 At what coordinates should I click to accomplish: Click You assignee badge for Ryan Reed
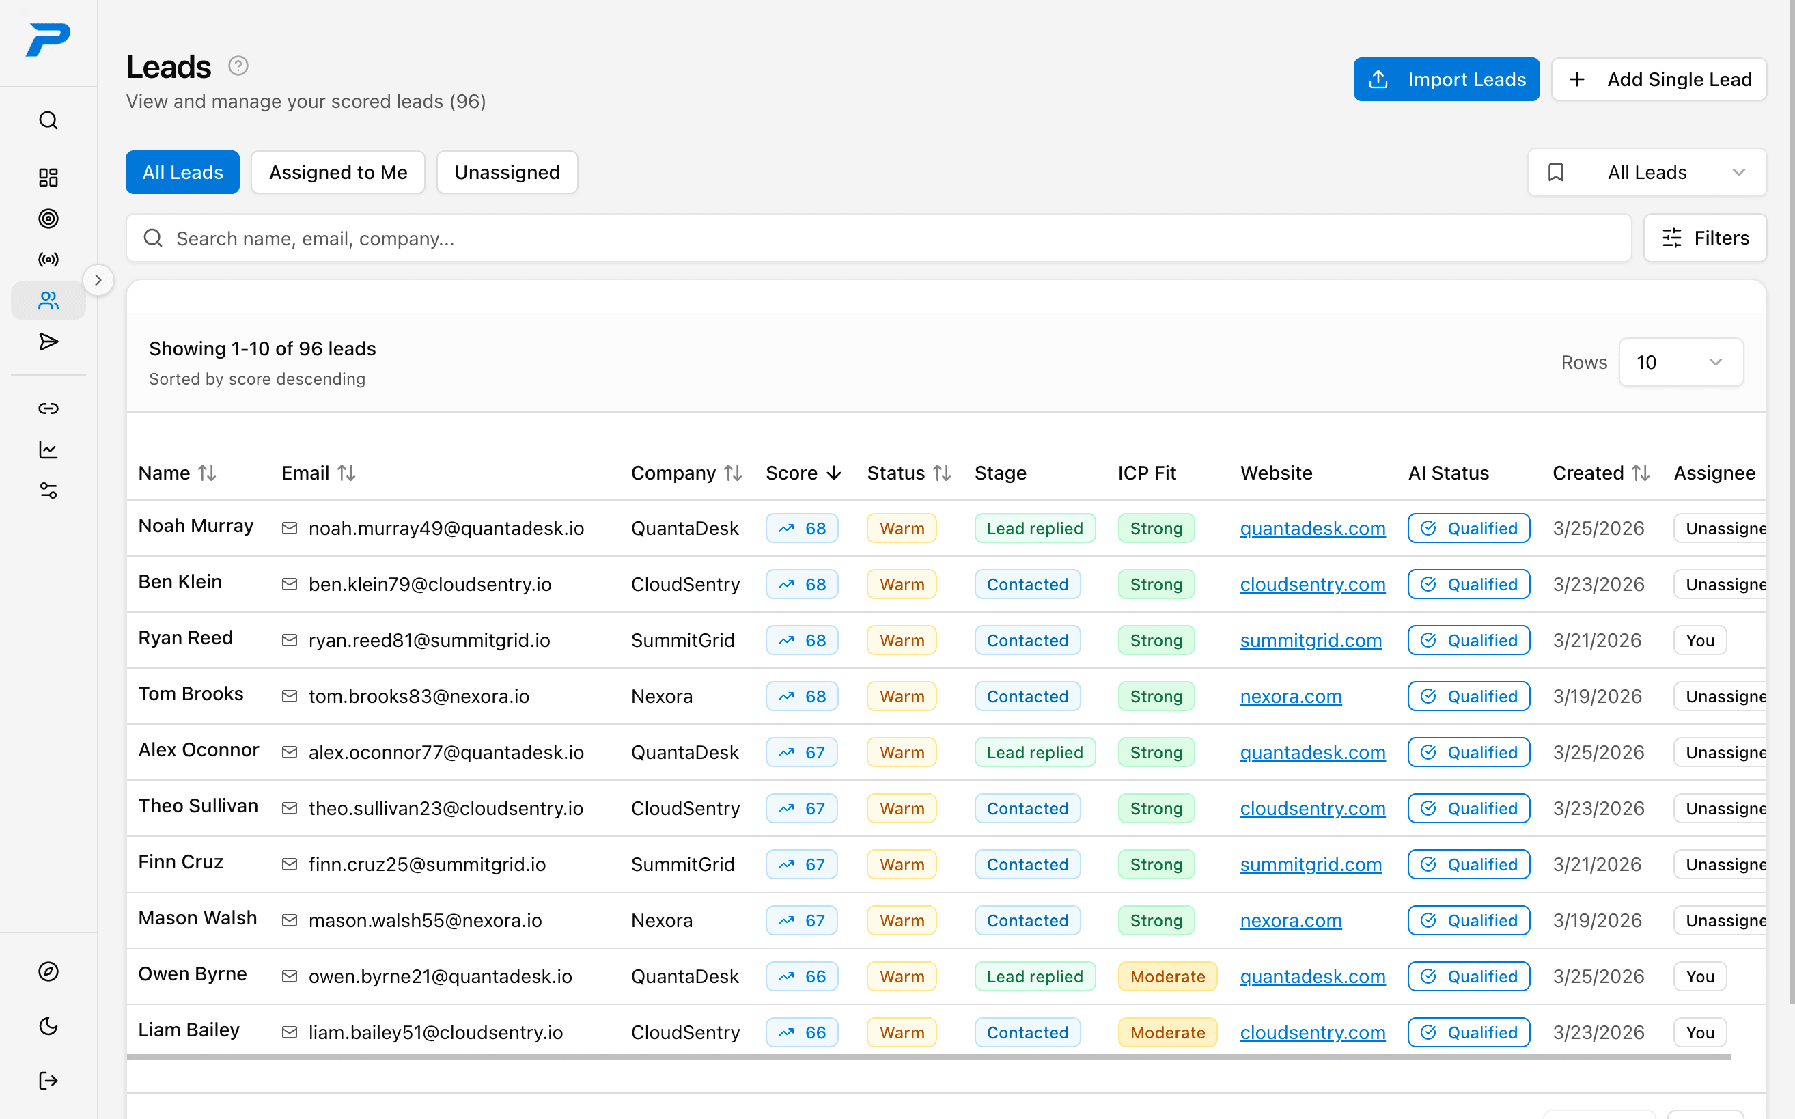[1700, 640]
